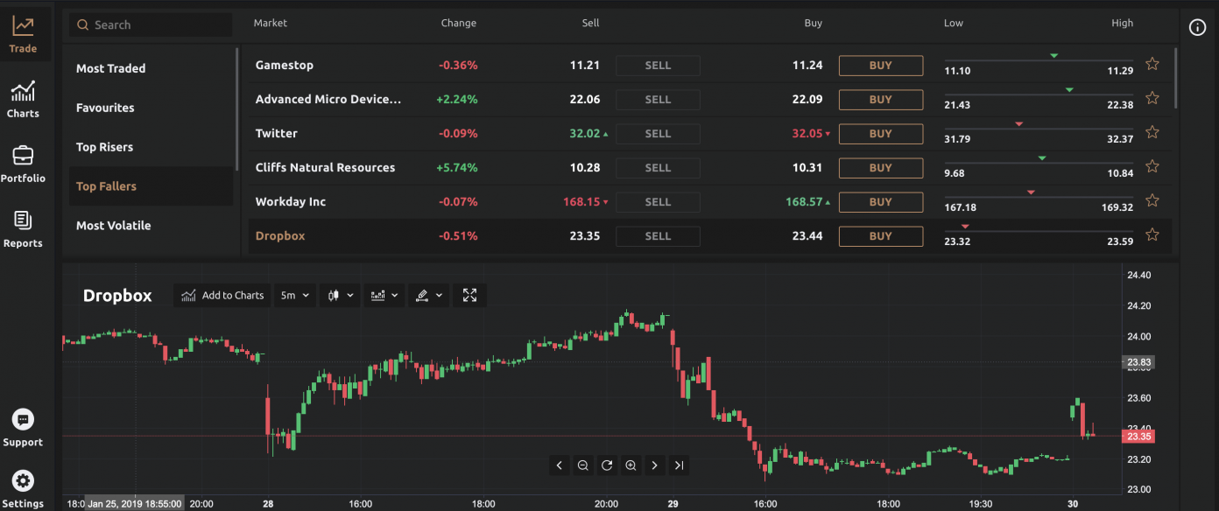This screenshot has height=511, width=1219.
Task: Pan chart right with arrow button
Action: [x=654, y=465]
